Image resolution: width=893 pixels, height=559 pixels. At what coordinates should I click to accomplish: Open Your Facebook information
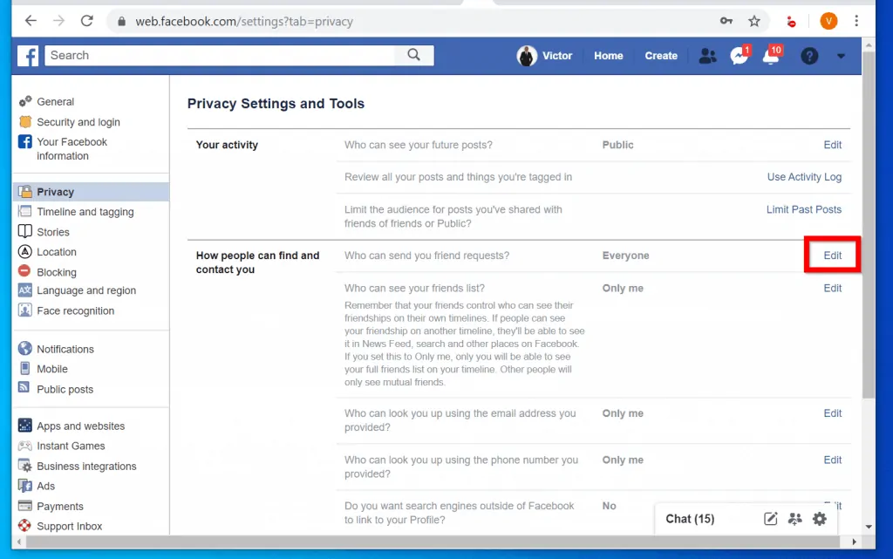pyautogui.click(x=72, y=148)
